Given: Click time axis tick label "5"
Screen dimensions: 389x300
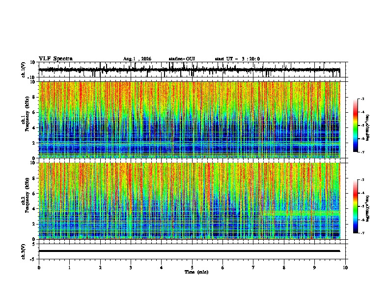Looking at the screenshot, I should pyautogui.click(x=192, y=268).
